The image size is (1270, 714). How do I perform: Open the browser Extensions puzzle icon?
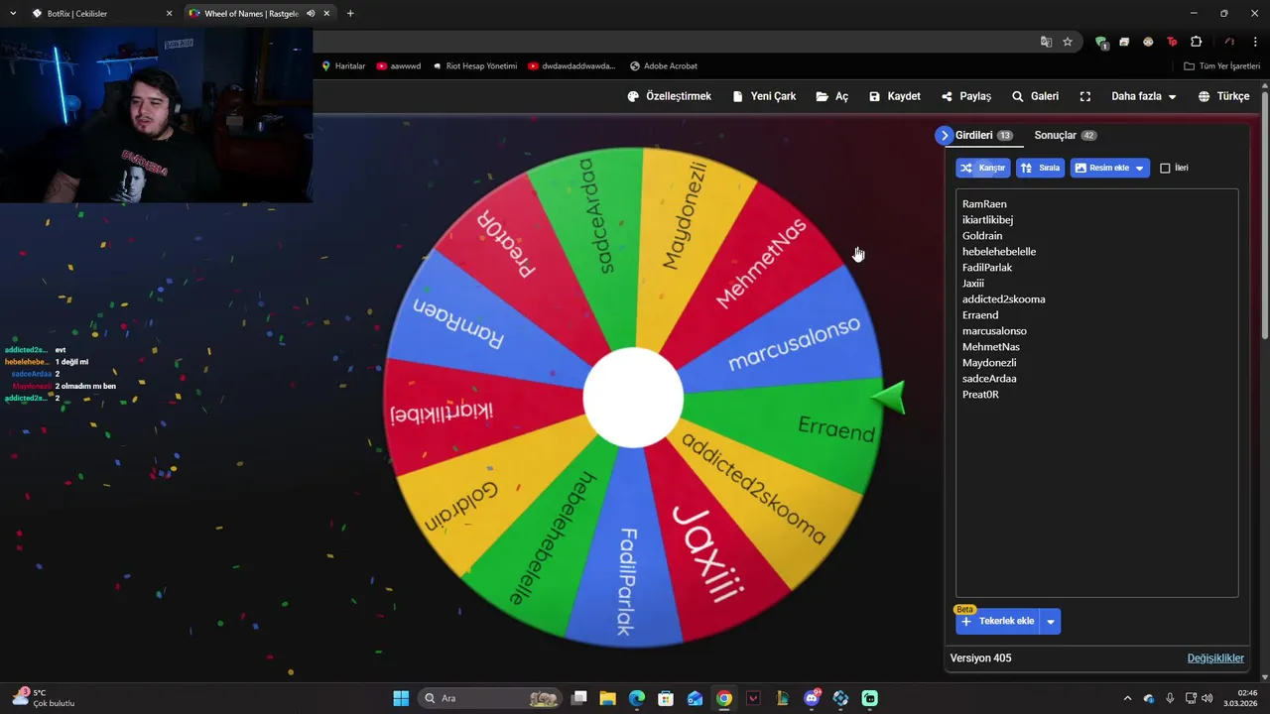pyautogui.click(x=1196, y=42)
